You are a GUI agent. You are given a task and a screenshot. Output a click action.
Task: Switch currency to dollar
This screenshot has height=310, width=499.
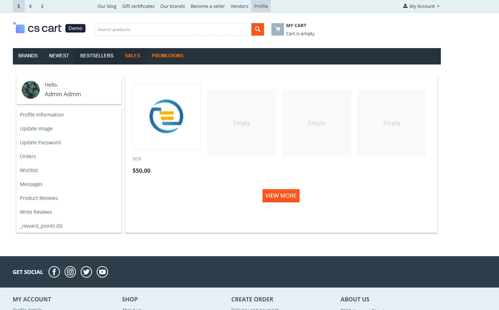(x=19, y=6)
